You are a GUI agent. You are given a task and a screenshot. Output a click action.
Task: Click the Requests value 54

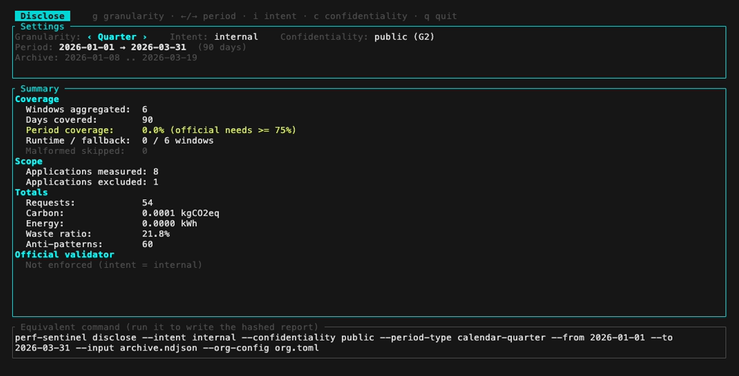tap(148, 203)
